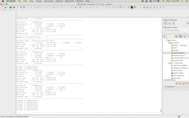The image size is (189, 118).
Task: Collapse the Plot/Print folder
Action: 166,40
